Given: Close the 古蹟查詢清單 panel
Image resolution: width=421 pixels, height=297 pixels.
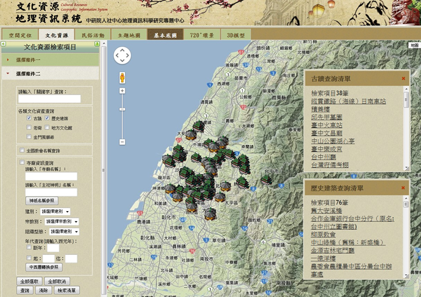Looking at the screenshot, I should (403, 78).
